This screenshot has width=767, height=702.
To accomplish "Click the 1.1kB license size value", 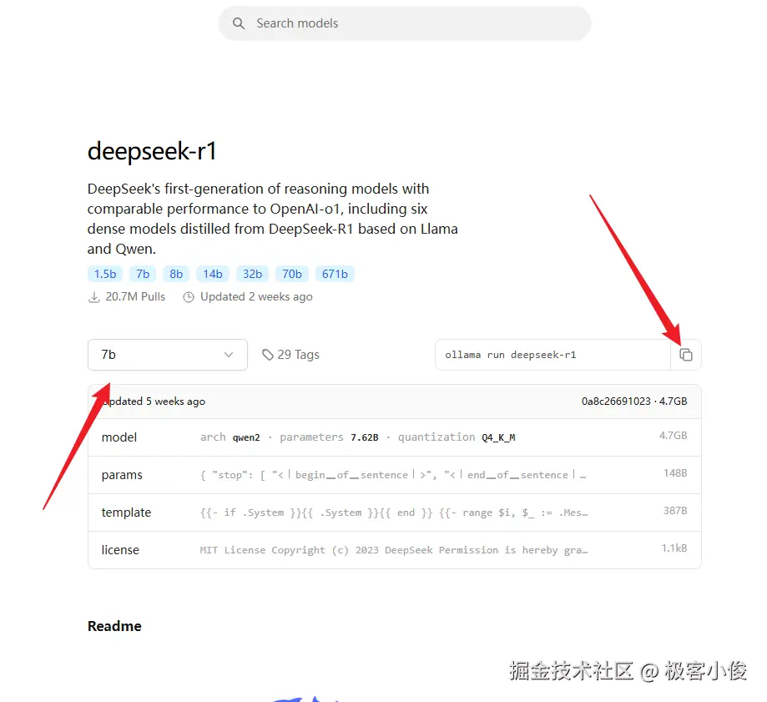I will [674, 548].
